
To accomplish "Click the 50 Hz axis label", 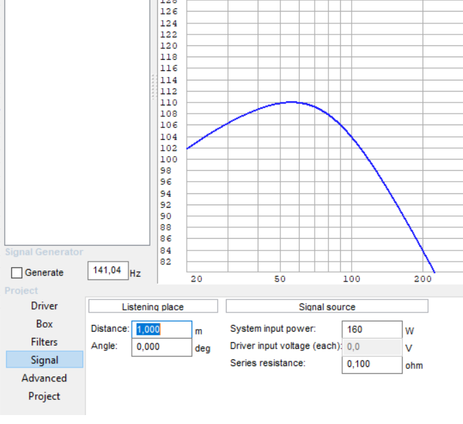I will [280, 279].
